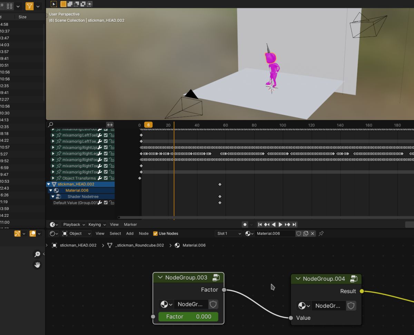Unlink Material.006 with the X button
This screenshot has width=414, height=335.
[313, 233]
